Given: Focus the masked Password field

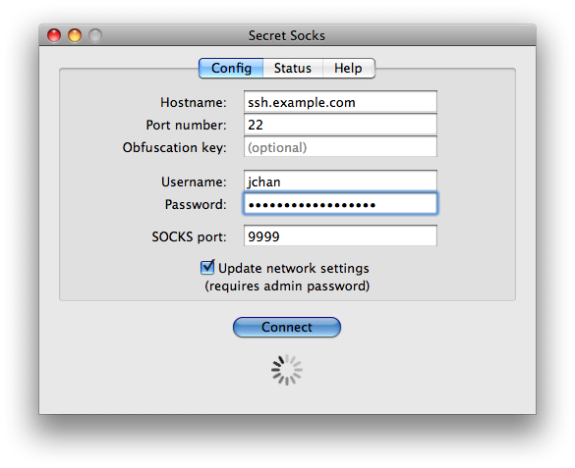Looking at the screenshot, I should click(x=340, y=204).
